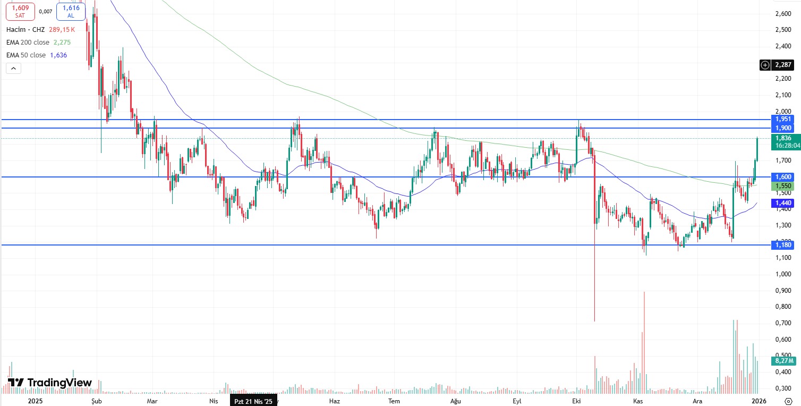
Task: Click the blue 1,440 EMA price label
Action: click(x=783, y=203)
